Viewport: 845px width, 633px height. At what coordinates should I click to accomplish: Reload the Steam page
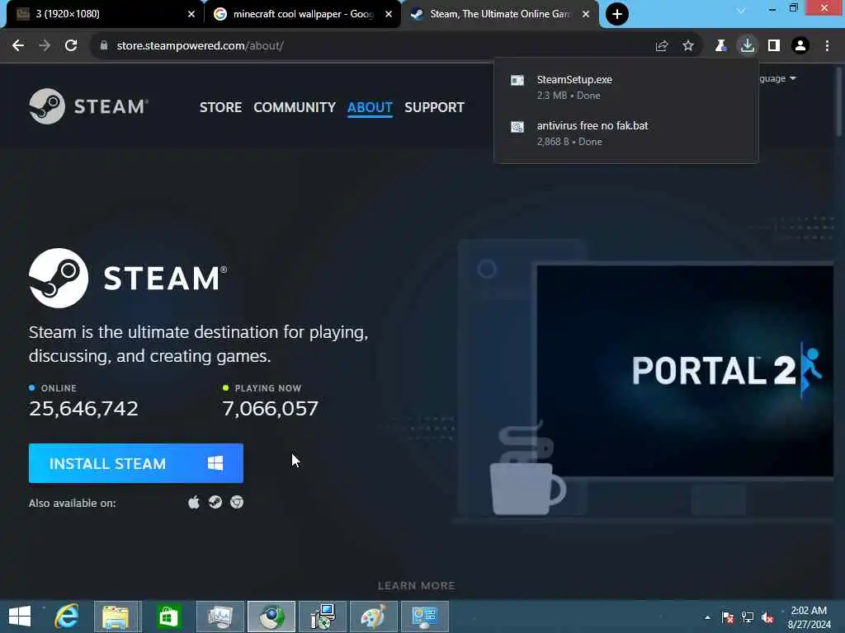point(71,46)
